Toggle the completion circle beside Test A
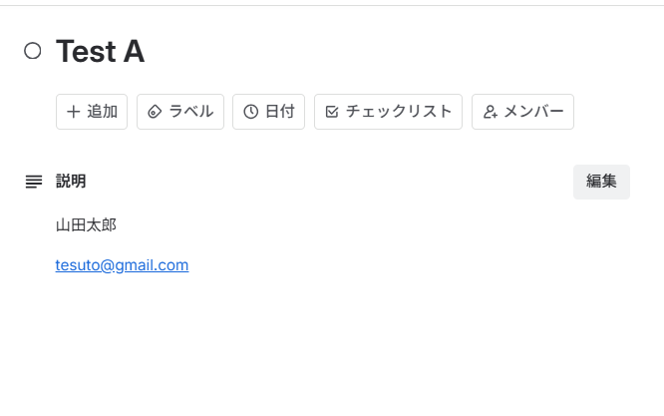This screenshot has width=664, height=416. point(33,51)
